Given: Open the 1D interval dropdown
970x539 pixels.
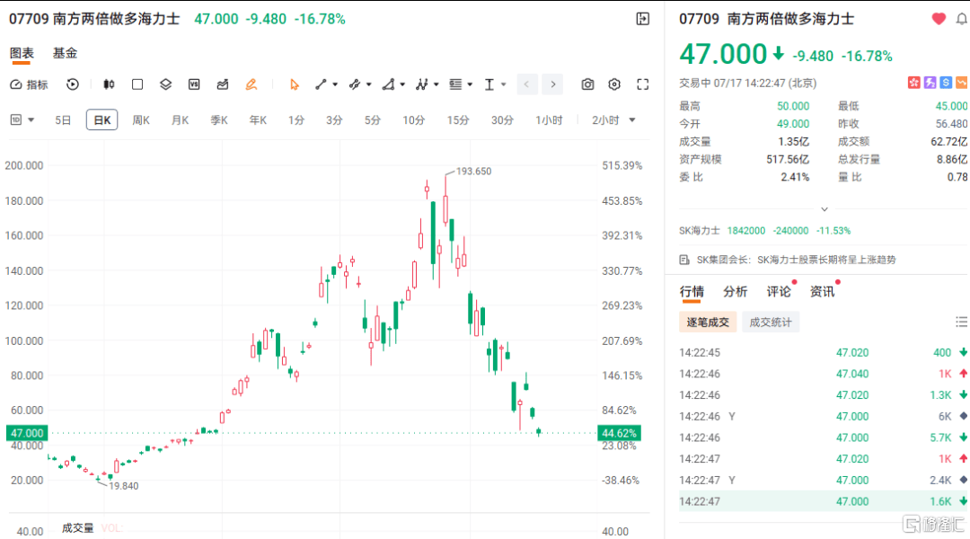Looking at the screenshot, I should [x=22, y=120].
